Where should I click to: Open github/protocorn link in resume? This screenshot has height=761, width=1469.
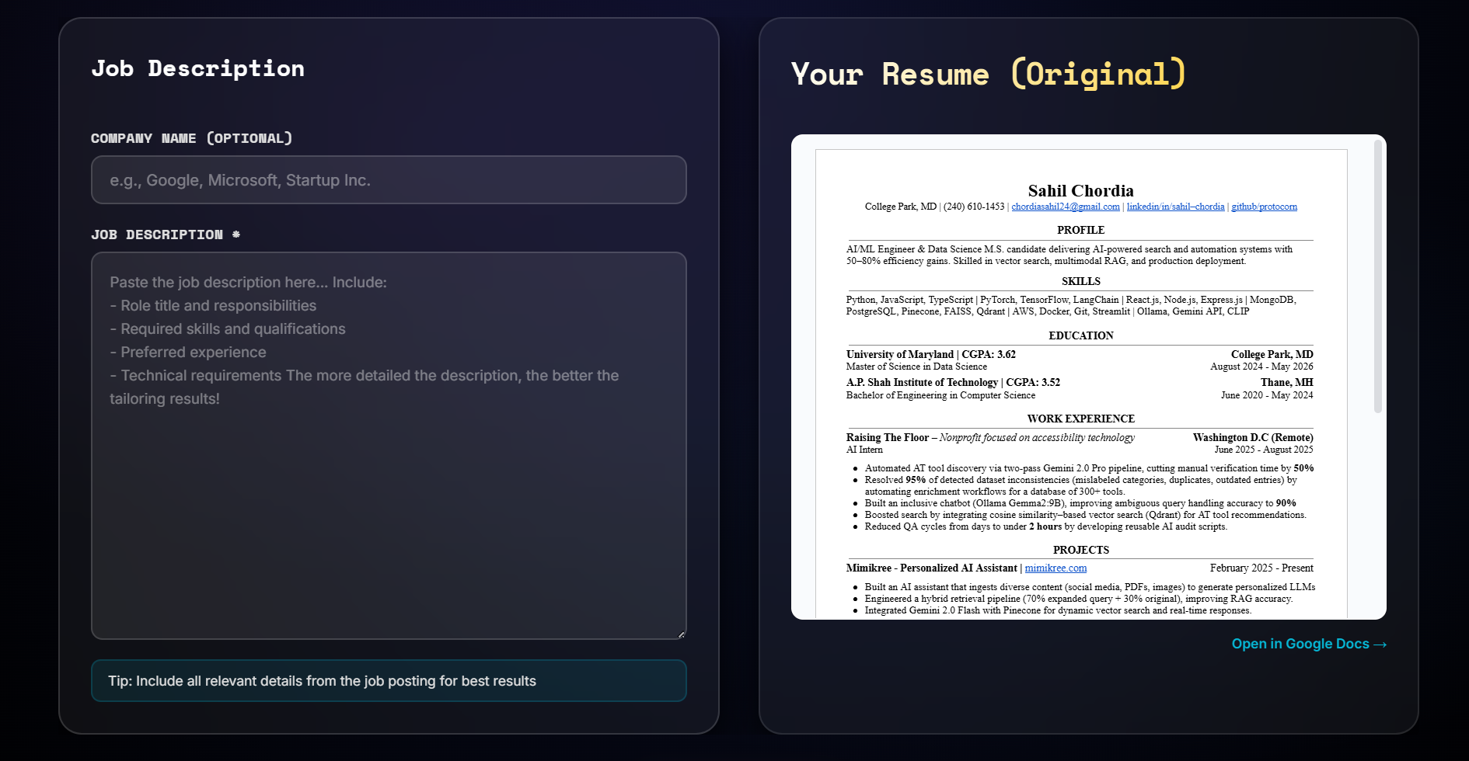[1264, 207]
